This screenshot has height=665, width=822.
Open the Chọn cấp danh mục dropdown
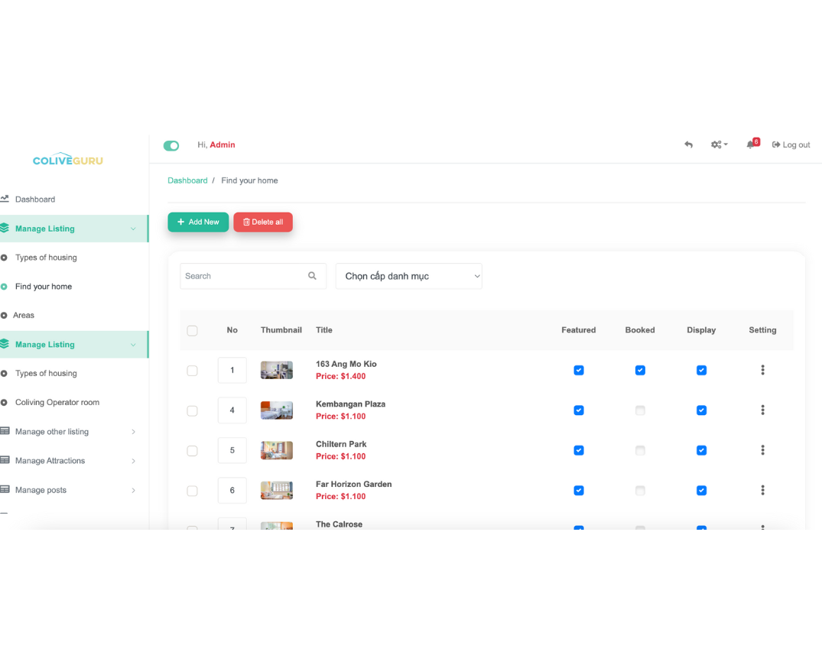coord(408,276)
